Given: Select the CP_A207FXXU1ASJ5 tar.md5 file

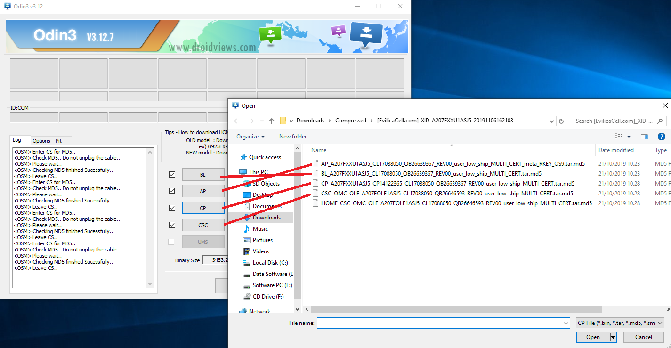Looking at the screenshot, I should click(443, 183).
